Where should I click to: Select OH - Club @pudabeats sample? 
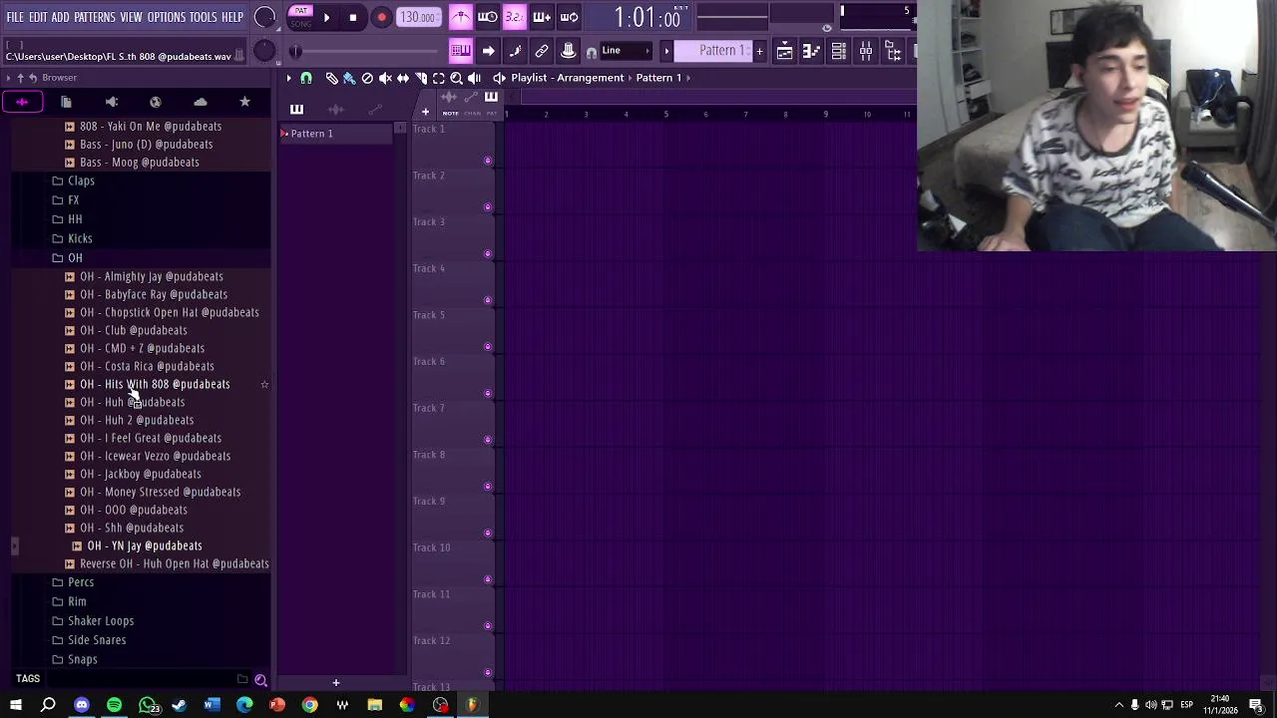[134, 330]
